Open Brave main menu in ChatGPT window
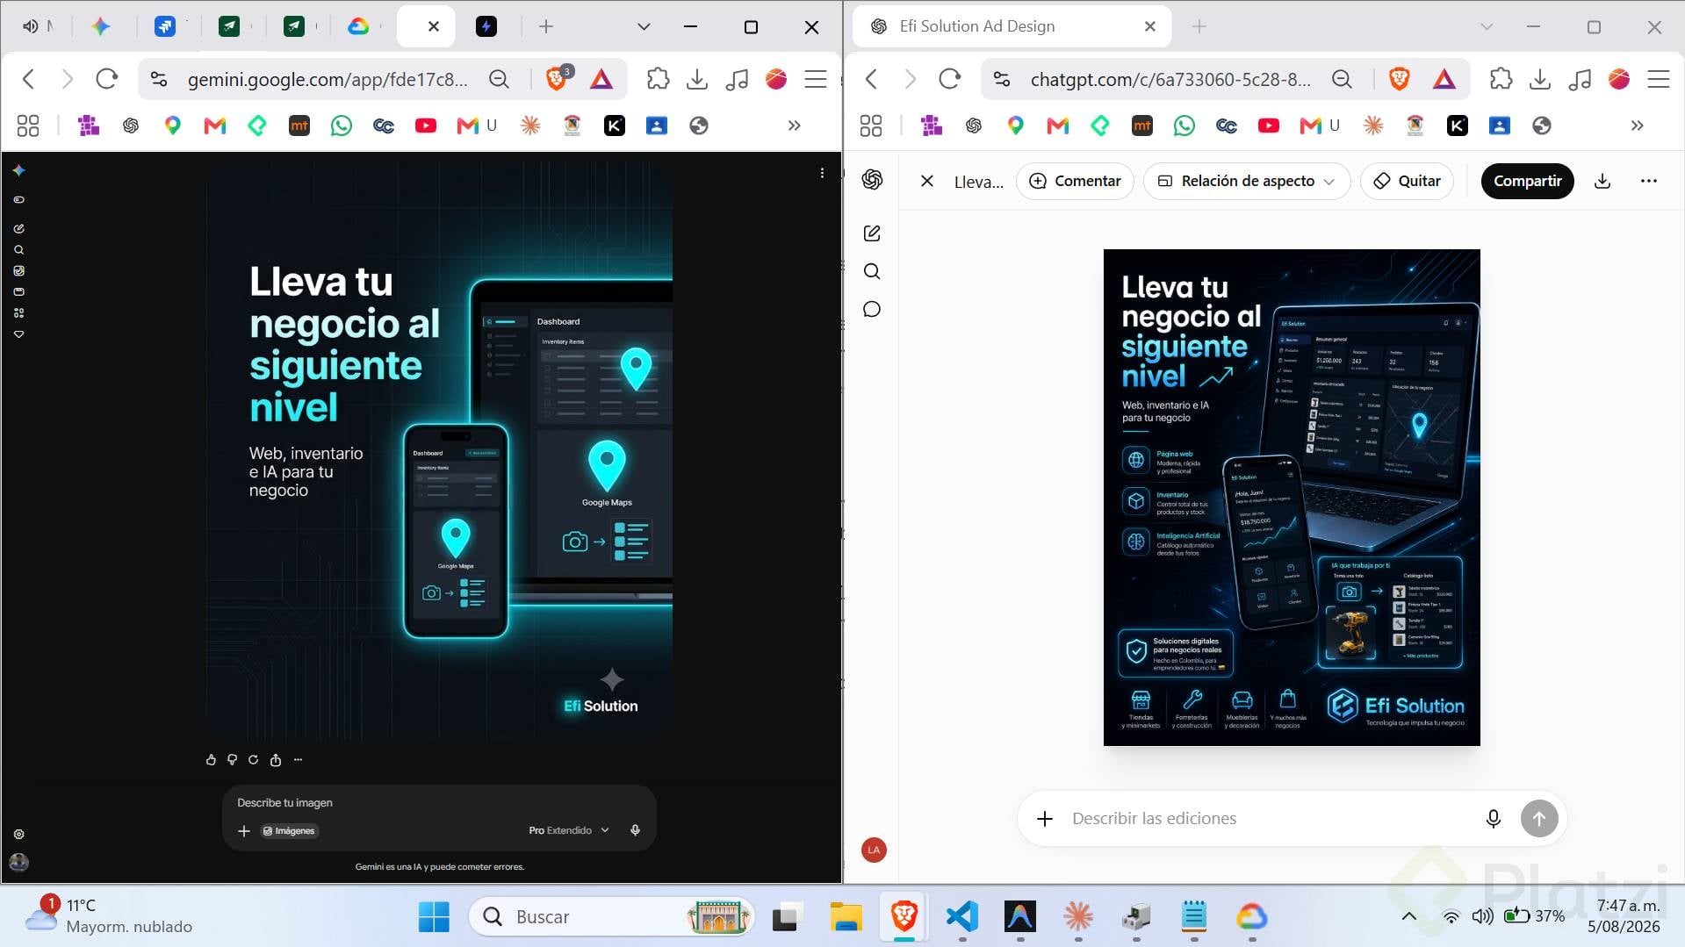This screenshot has height=947, width=1685. (x=1659, y=79)
